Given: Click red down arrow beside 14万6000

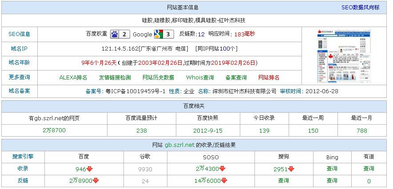Looking at the screenshot, I should point(224,181).
